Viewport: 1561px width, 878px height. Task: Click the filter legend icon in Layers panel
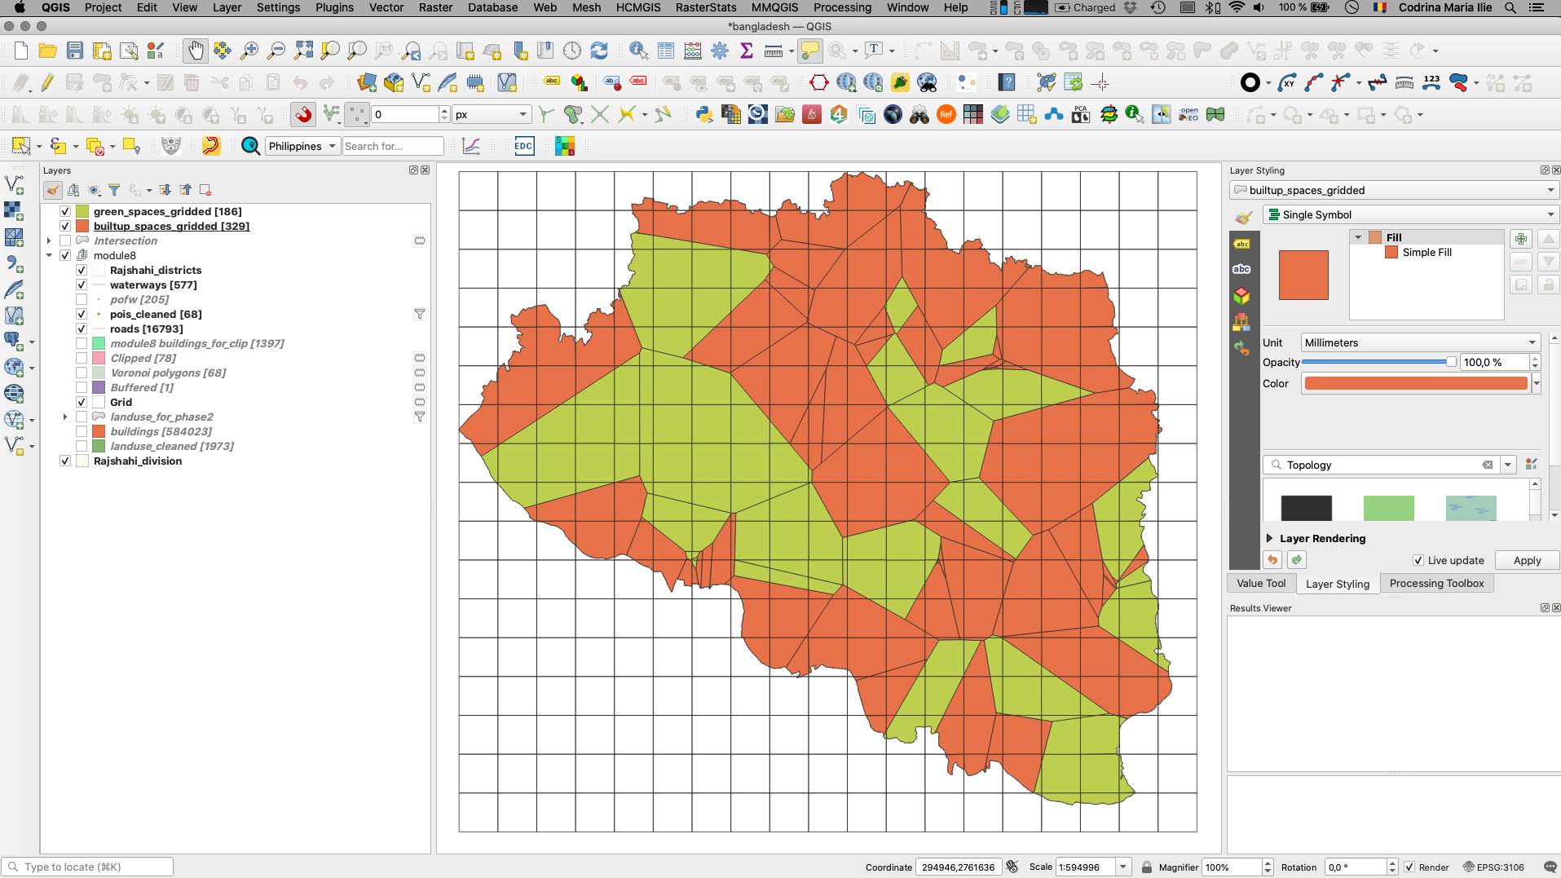[x=114, y=191]
